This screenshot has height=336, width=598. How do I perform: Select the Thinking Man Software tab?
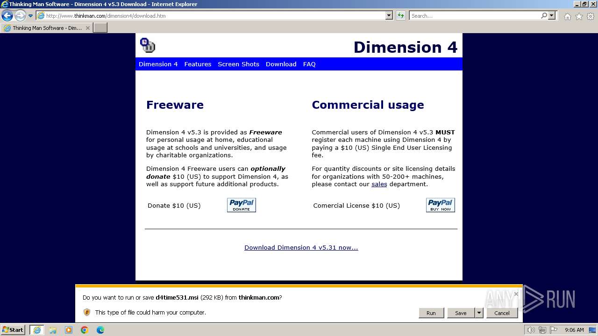click(x=47, y=28)
